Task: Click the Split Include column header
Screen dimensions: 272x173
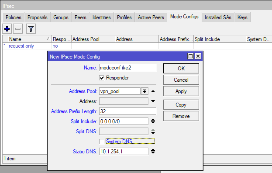Action: click(x=220, y=39)
